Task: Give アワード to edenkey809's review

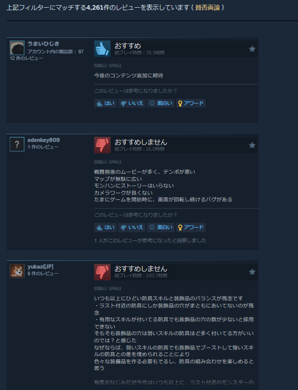Action: 191,228
